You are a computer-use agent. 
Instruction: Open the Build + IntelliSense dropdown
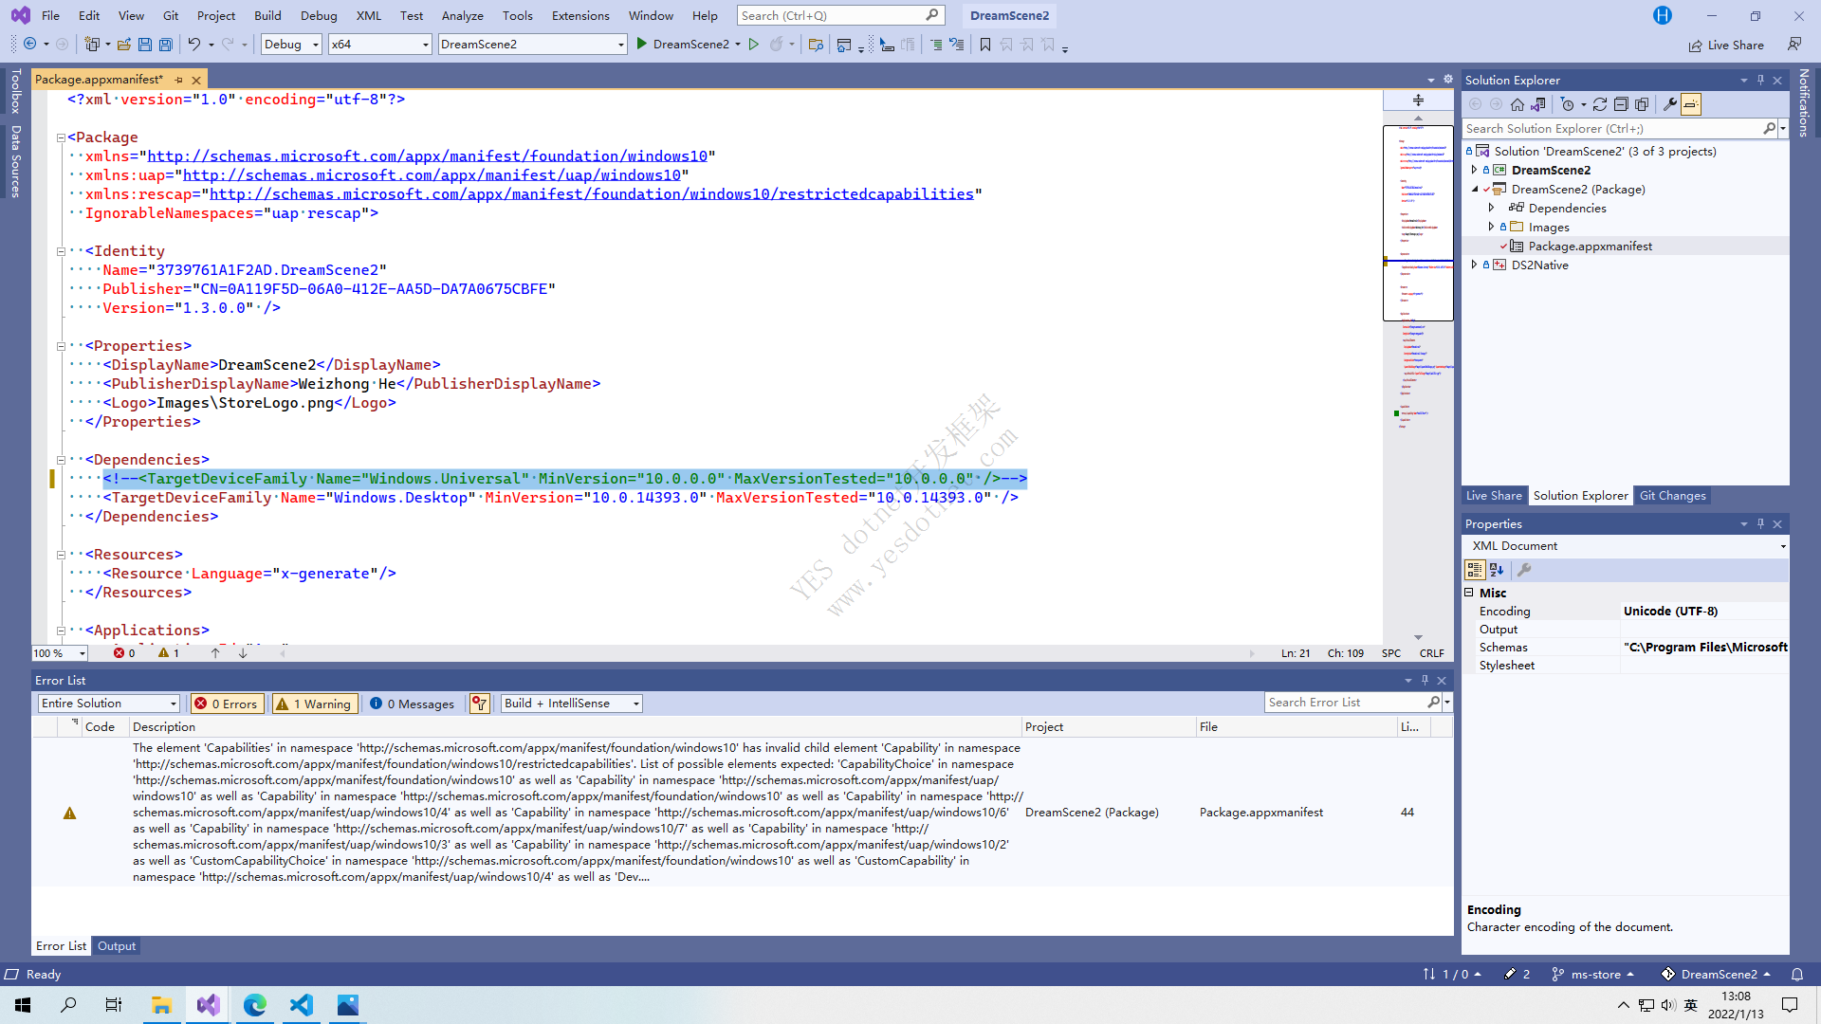572,704
